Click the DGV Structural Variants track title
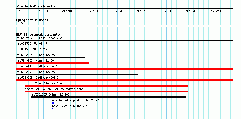 38,35
